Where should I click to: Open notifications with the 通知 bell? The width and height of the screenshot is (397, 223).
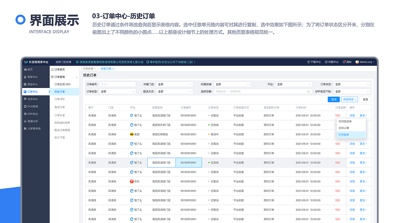coord(344,62)
